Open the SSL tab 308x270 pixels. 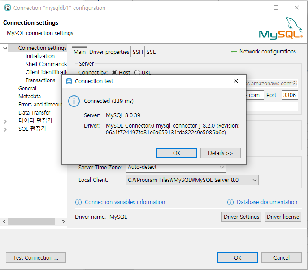(151, 52)
